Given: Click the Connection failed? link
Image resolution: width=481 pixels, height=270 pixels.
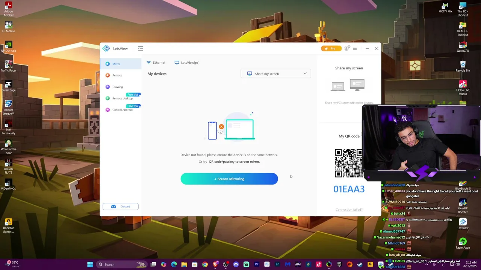Looking at the screenshot, I should tap(349, 210).
